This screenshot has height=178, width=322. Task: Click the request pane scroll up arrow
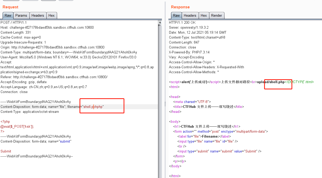click(x=160, y=22)
